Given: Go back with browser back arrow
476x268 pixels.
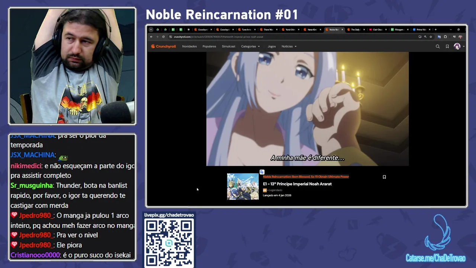Looking at the screenshot, I should tap(151, 37).
